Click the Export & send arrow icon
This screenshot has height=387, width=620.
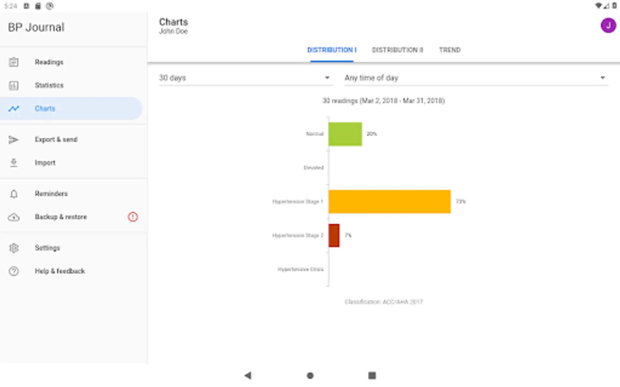click(x=14, y=139)
